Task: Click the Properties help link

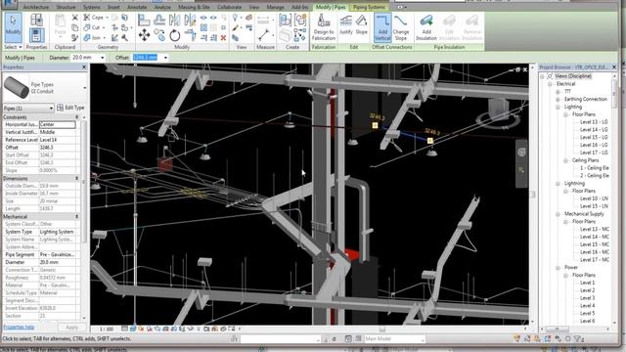Action: (19, 327)
